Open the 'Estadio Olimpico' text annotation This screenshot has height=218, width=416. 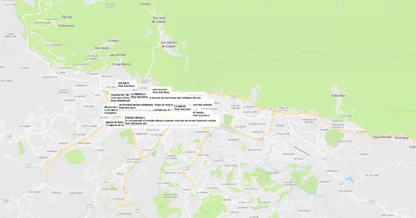point(135,118)
